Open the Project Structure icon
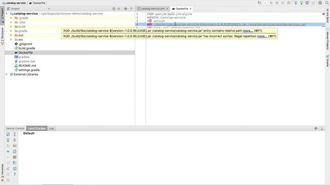The height and width of the screenshot is (185, 330). [x=320, y=3]
